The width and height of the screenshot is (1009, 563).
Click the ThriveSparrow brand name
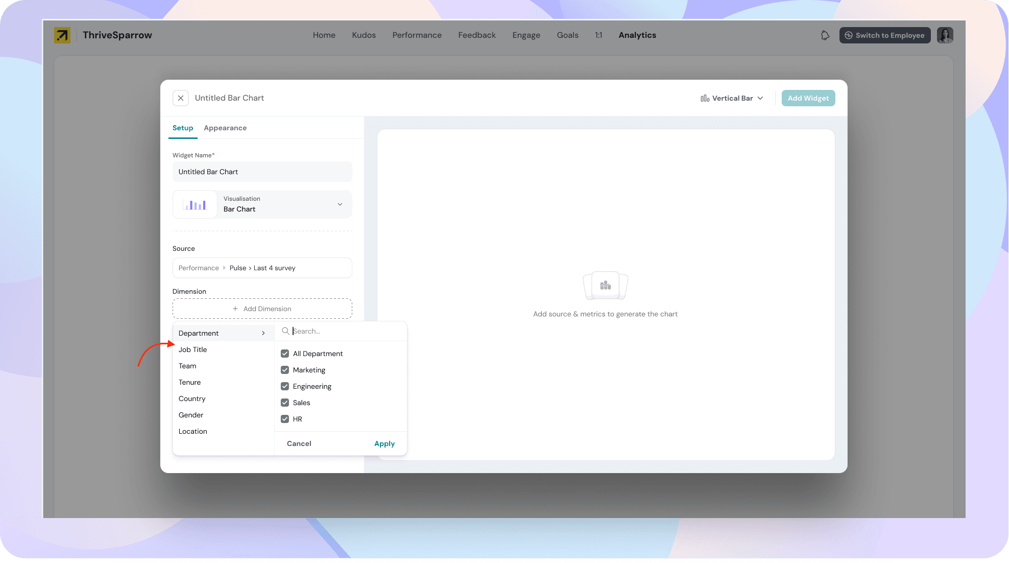[117, 35]
